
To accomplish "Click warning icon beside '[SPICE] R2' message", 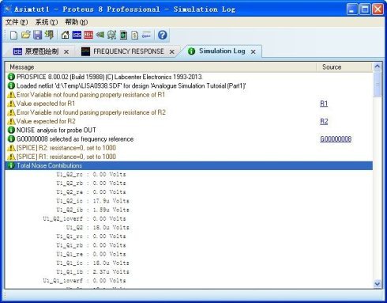I will (x=11, y=148).
